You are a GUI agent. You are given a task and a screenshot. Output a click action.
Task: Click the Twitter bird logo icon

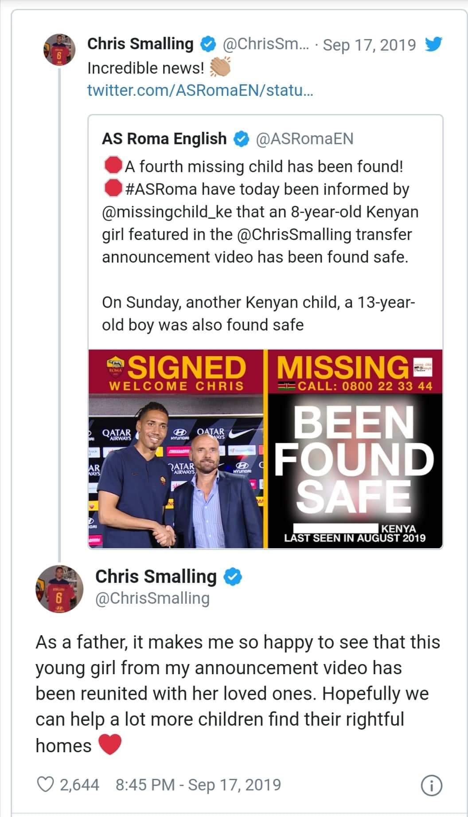tap(433, 45)
